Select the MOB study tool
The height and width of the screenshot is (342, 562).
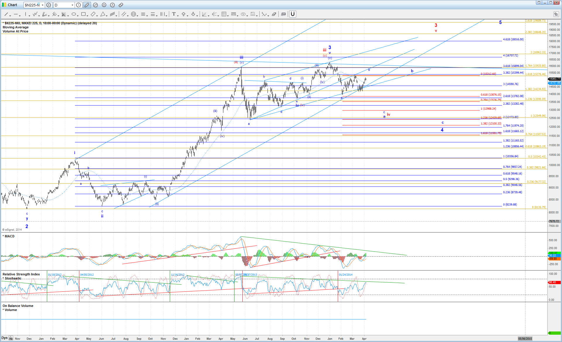coord(234,14)
